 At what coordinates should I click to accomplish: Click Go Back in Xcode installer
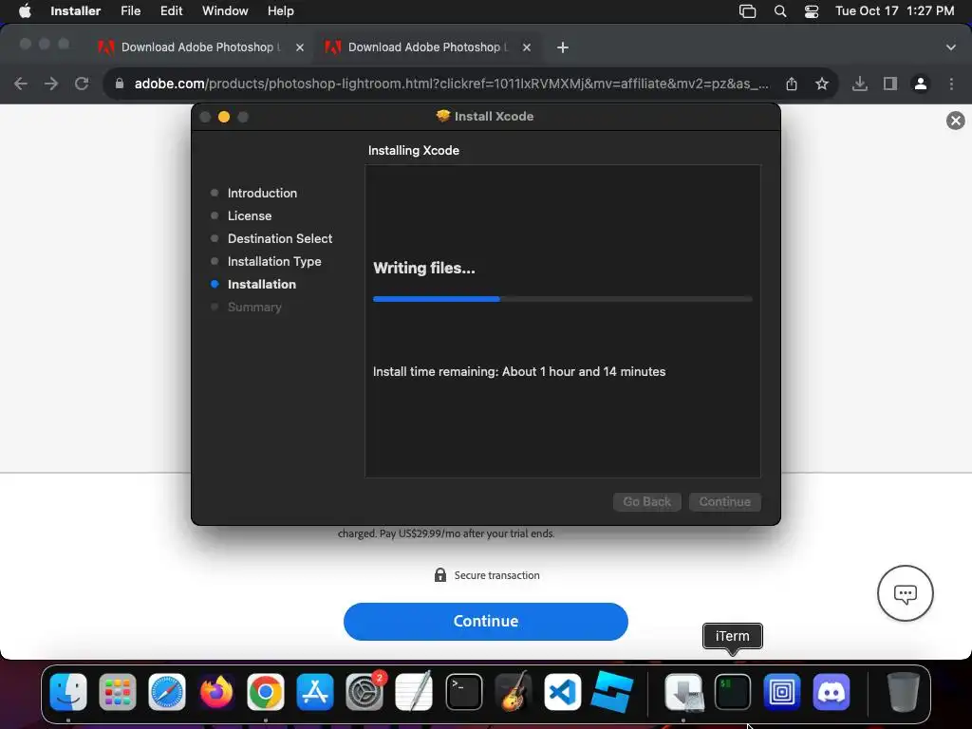(647, 501)
